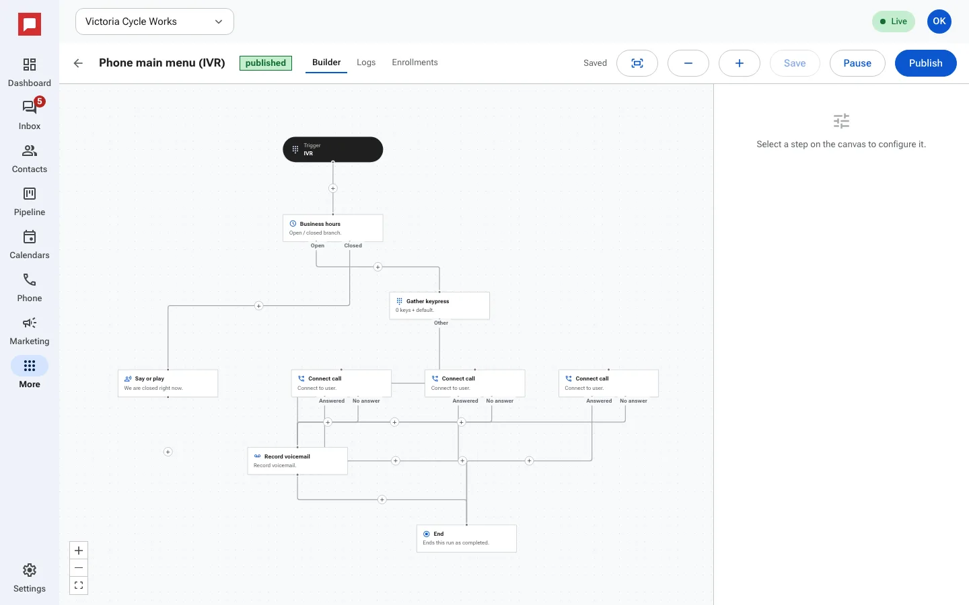Add step on Open branch to Gather keypress
This screenshot has height=605, width=969.
tap(378, 267)
